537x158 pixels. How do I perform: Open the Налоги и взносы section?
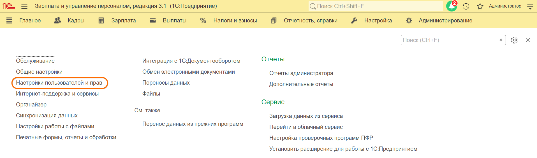click(x=235, y=20)
